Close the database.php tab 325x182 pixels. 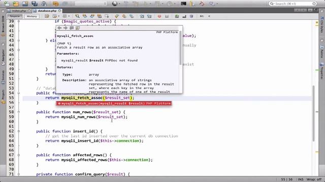click(x=60, y=11)
